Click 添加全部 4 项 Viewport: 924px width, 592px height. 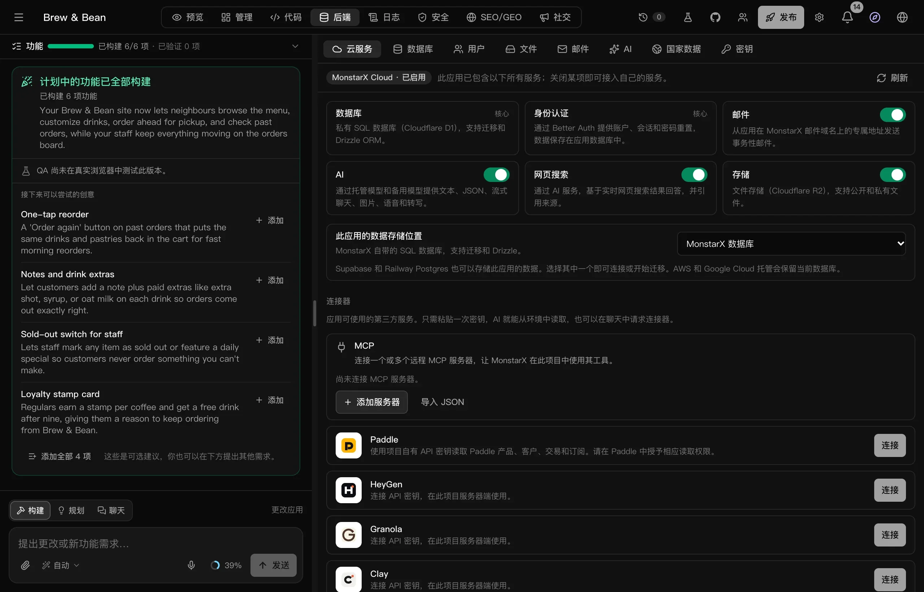(x=60, y=456)
